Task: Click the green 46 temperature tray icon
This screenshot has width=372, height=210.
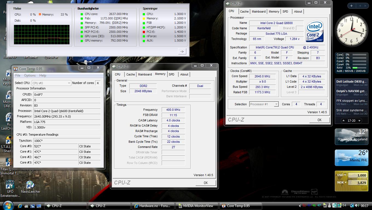Action: pyautogui.click(x=314, y=205)
